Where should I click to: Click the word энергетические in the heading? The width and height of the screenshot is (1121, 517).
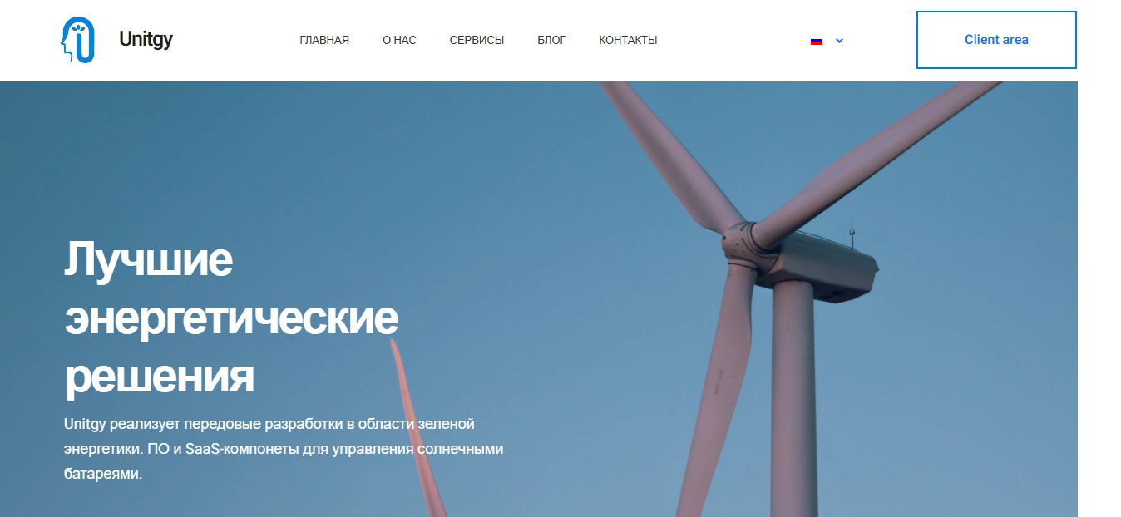231,320
